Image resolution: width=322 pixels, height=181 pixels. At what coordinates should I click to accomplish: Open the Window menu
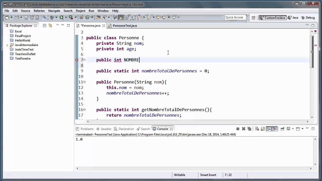pos(103,11)
